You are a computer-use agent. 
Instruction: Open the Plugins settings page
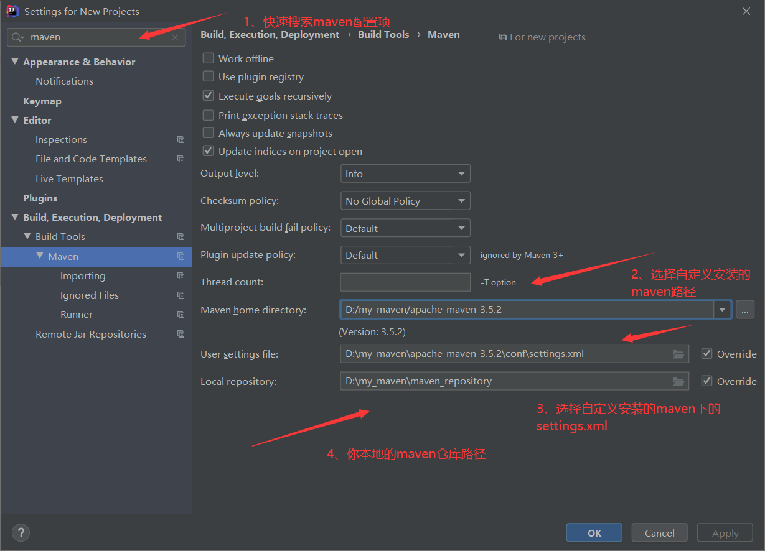pos(40,198)
